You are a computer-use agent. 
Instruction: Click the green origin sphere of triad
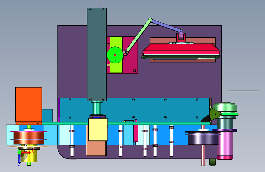pos(19,152)
